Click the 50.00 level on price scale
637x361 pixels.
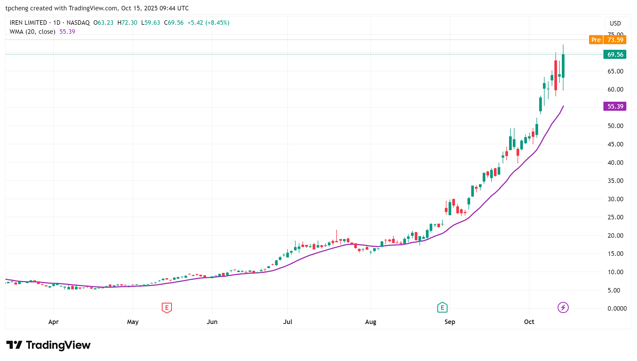[x=615, y=126]
